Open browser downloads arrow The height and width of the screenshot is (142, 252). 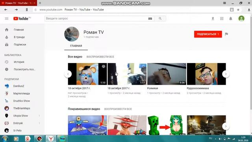click(x=249, y=9)
